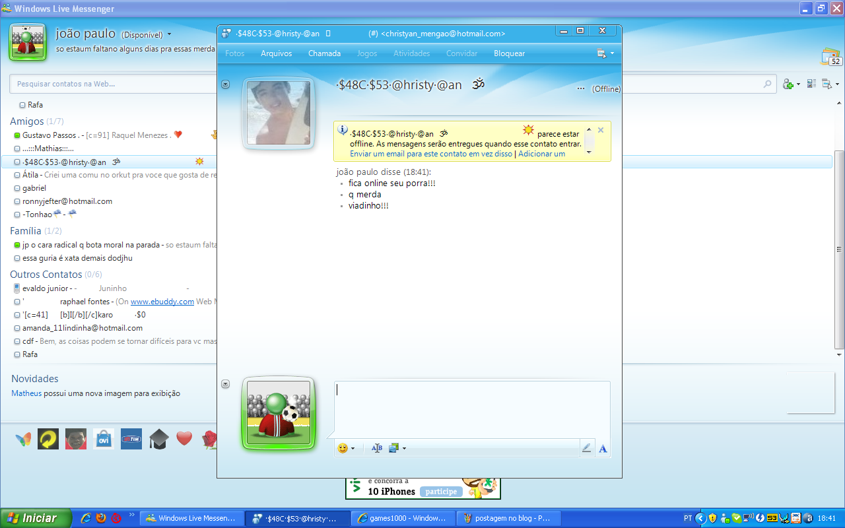Open the Jogos menu
Image resolution: width=845 pixels, height=528 pixels.
pos(367,53)
